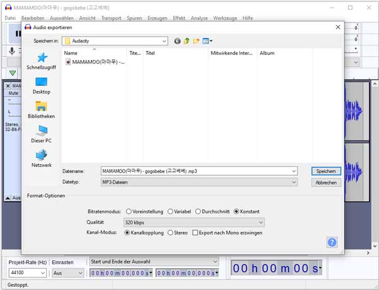Click the selection start time field
The width and height of the screenshot is (379, 290).
click(121, 273)
